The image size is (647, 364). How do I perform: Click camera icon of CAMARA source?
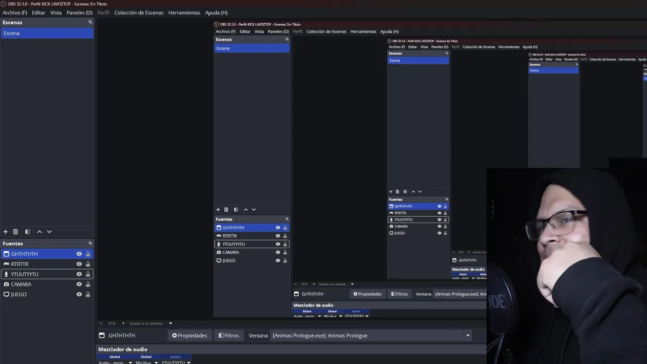6,284
